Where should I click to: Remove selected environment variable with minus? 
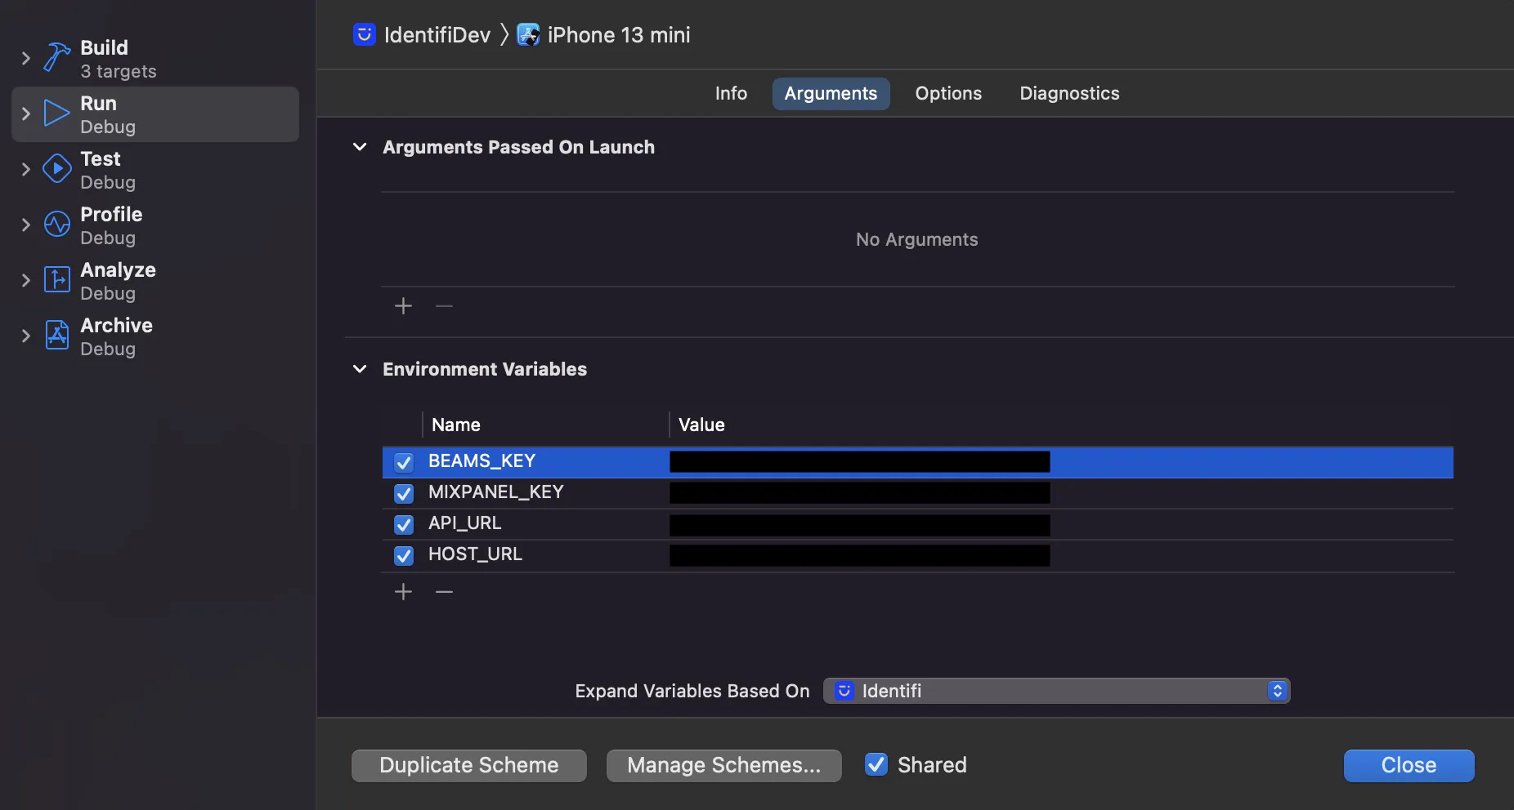pos(444,592)
